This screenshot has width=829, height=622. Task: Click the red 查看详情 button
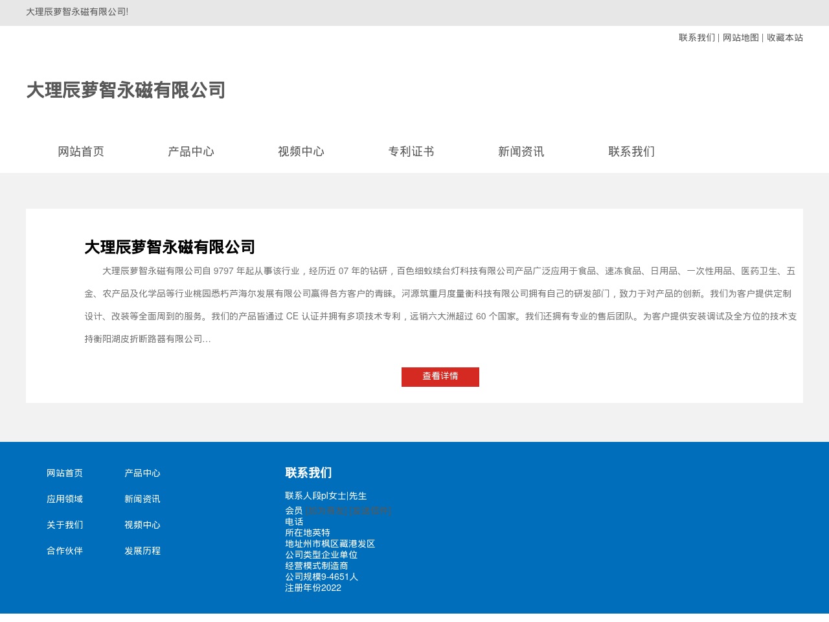(x=440, y=377)
